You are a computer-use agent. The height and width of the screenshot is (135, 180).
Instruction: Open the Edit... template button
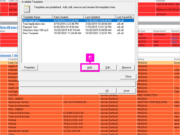[109, 67]
